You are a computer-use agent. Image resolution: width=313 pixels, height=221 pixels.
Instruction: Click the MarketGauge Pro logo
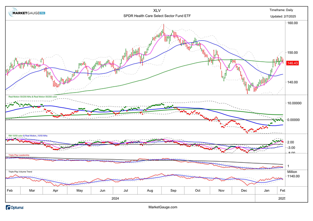tap(27, 13)
